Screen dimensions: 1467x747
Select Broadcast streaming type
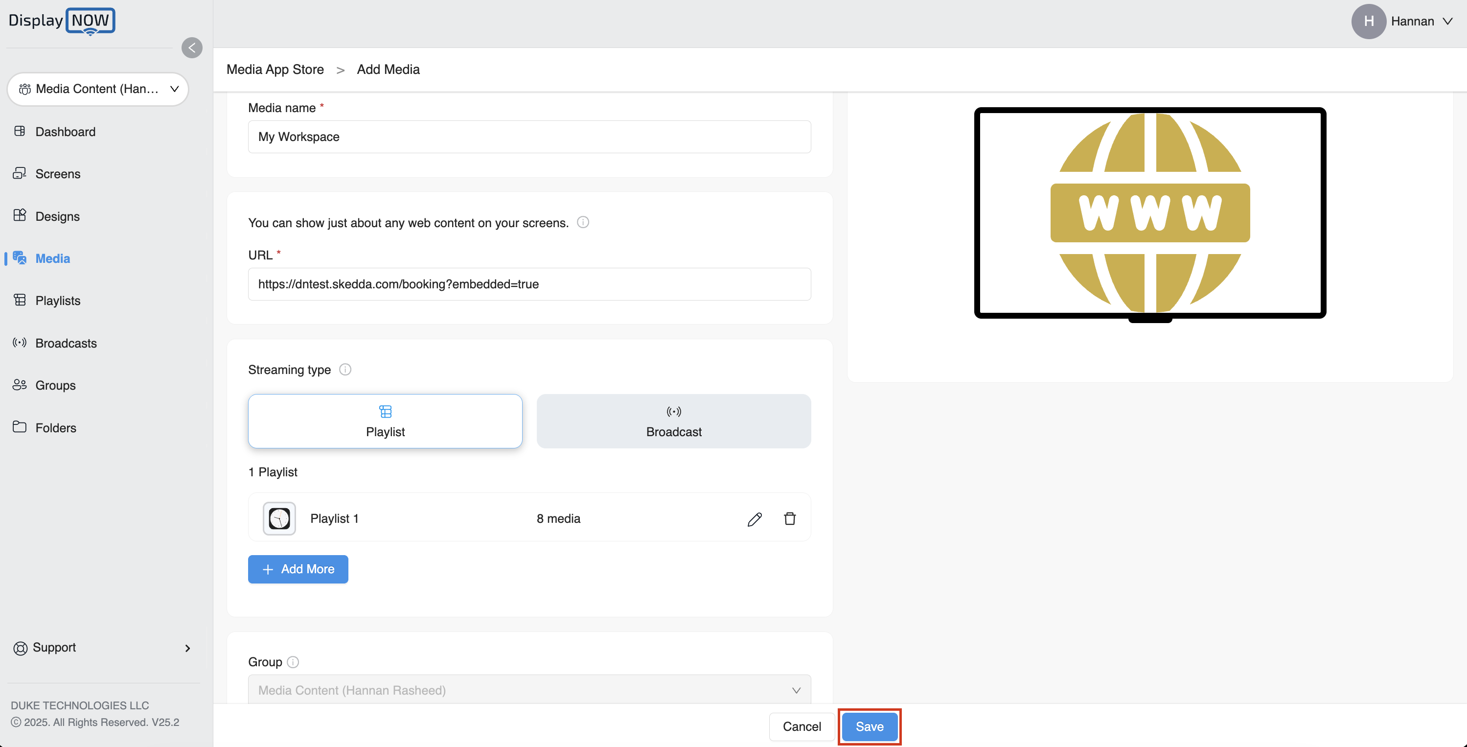674,421
